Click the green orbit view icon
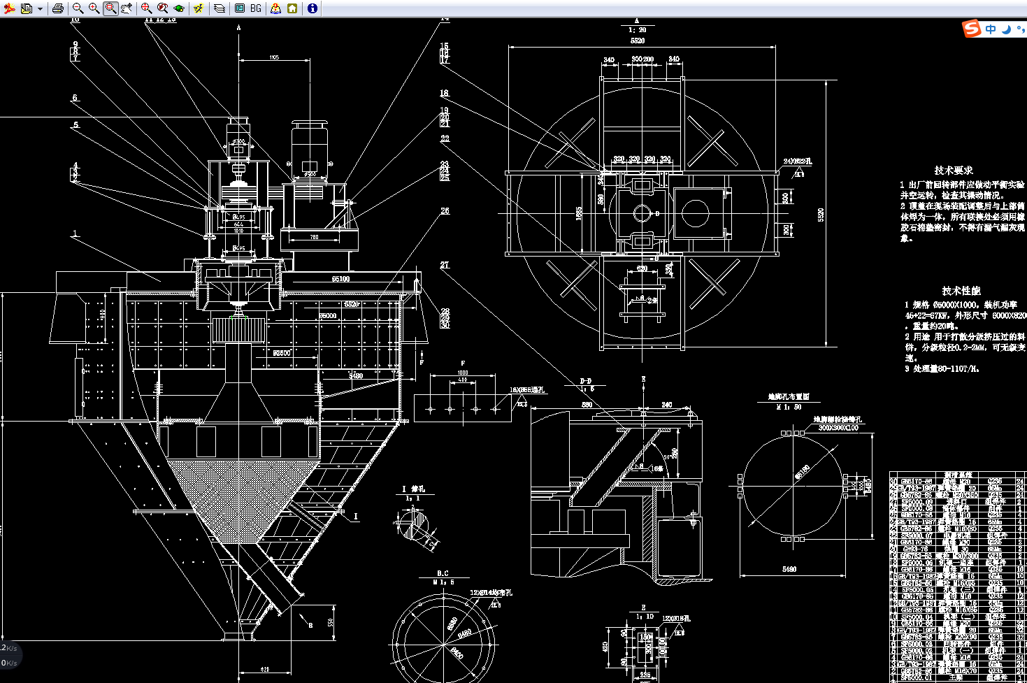 click(x=179, y=8)
